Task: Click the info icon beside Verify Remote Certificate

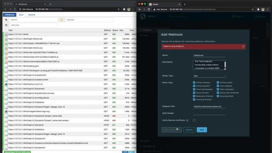Action: click(x=187, y=120)
